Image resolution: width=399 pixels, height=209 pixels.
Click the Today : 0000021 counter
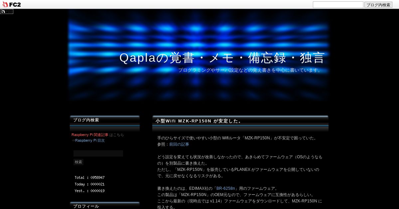(89, 184)
